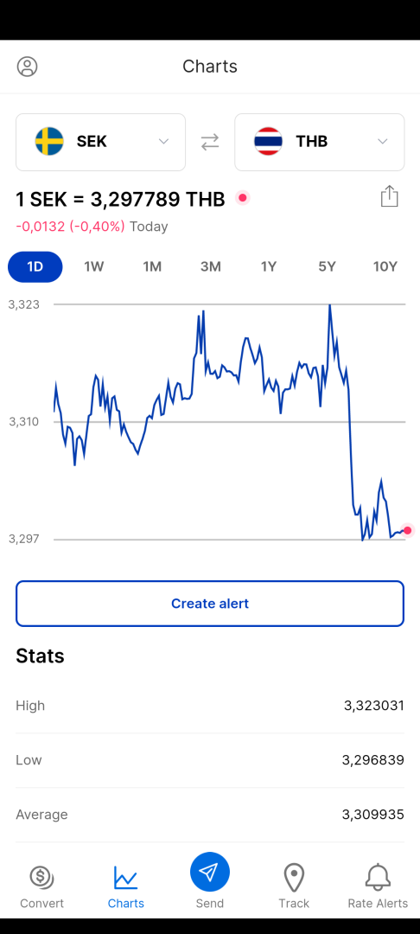Open Track location pin icon
The height and width of the screenshot is (934, 420).
294,878
